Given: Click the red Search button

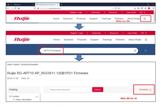Looking at the screenshot, I should click(x=98, y=90).
